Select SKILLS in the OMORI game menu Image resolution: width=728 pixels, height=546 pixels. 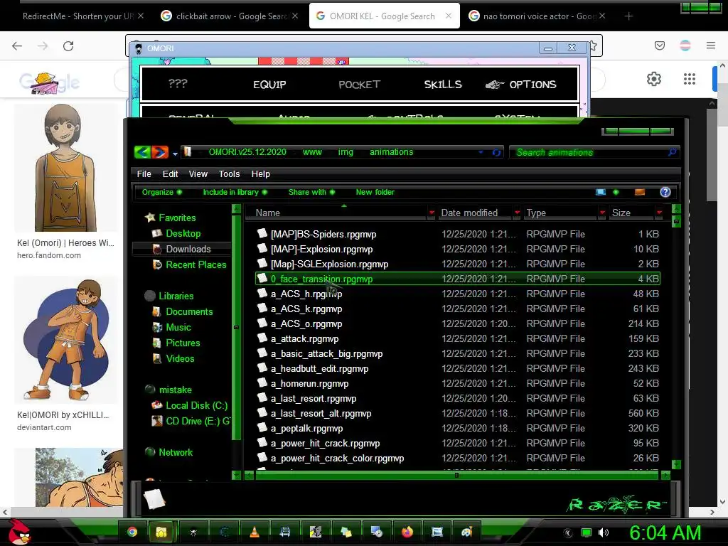[443, 85]
